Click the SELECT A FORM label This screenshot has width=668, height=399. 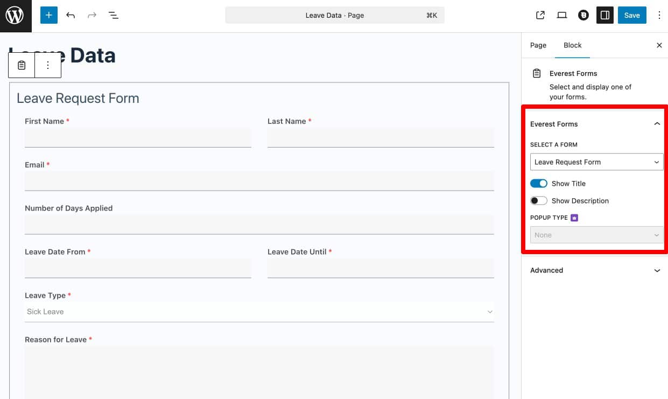click(x=554, y=145)
